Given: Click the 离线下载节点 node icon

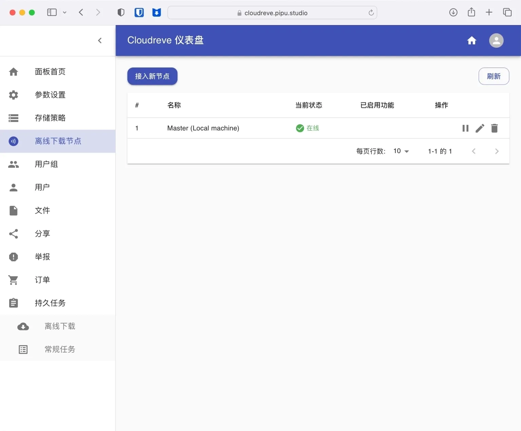Looking at the screenshot, I should point(14,141).
